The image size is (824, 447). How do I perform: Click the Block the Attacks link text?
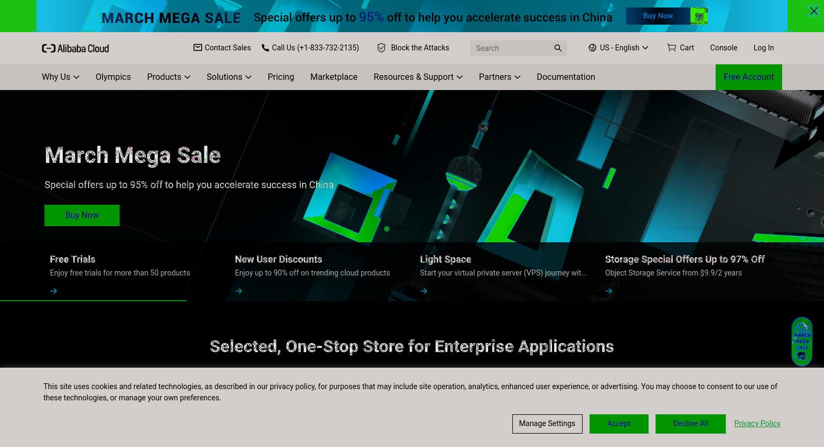click(x=420, y=48)
